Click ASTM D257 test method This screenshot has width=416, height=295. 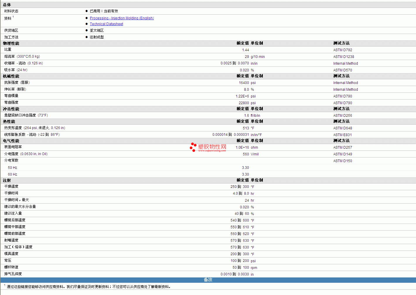click(x=342, y=147)
